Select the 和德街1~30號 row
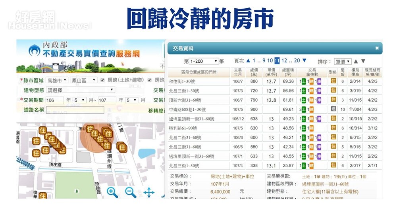The width and height of the screenshot is (397, 209). click(275, 81)
